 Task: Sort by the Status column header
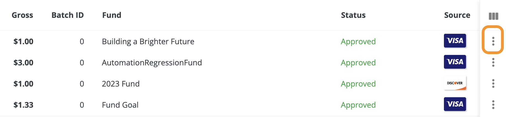(x=353, y=15)
